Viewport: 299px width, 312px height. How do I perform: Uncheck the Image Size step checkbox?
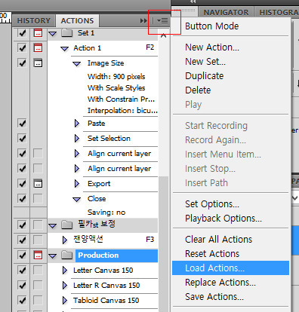click(x=22, y=63)
